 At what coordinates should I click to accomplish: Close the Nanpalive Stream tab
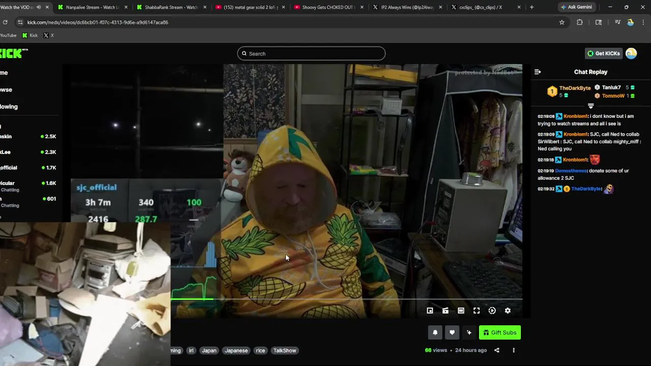126,7
